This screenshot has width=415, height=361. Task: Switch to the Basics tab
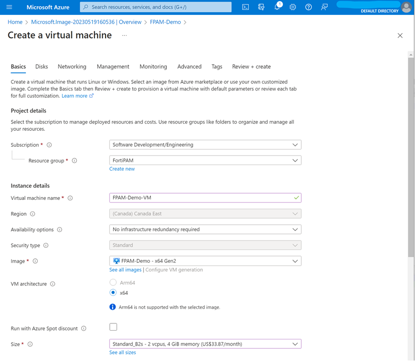coord(18,67)
